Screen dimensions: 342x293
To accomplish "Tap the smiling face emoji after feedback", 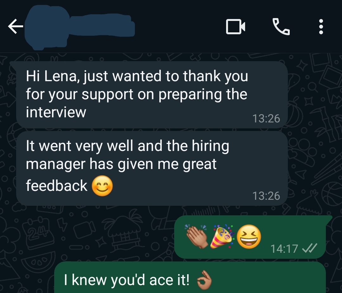I will (x=102, y=186).
